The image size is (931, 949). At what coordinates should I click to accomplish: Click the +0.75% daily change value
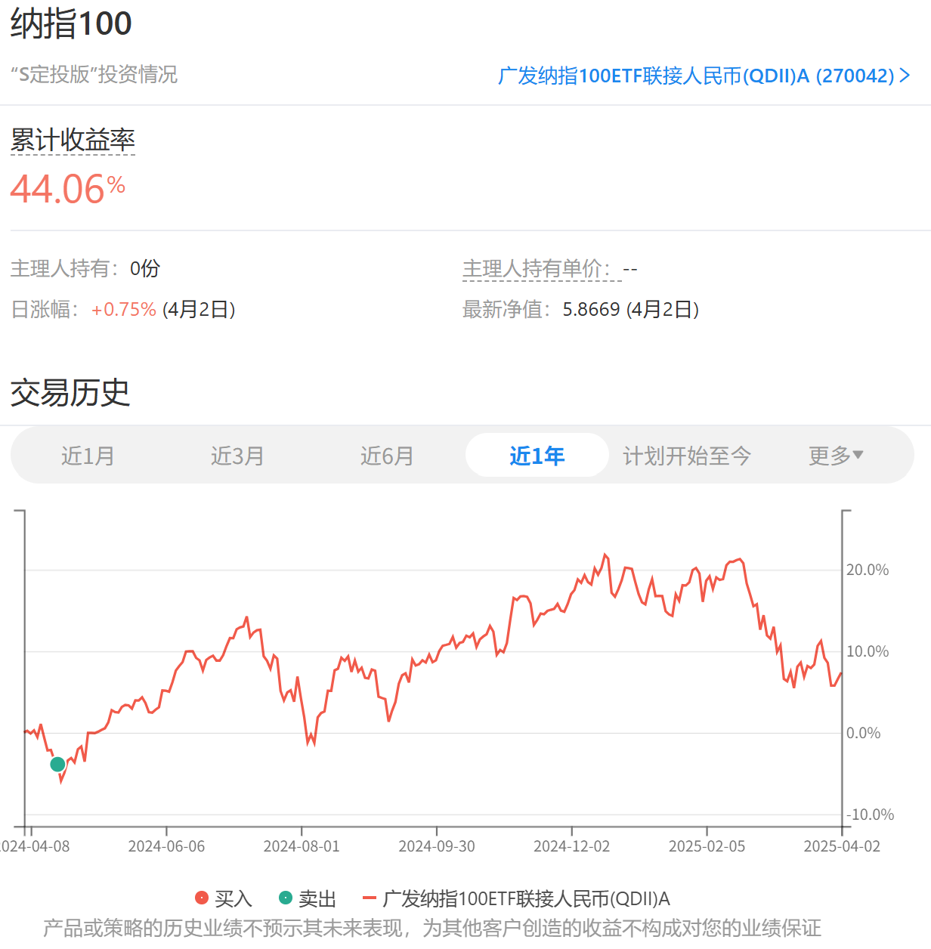coord(124,309)
